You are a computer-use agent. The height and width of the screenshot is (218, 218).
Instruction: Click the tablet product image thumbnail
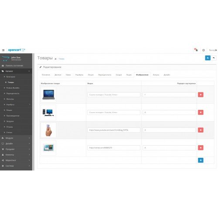[x=48, y=148]
